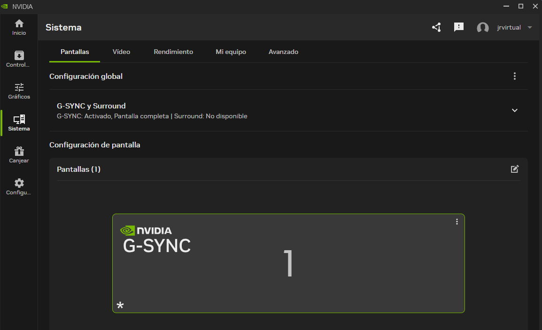Open display 1 three-dot options menu
The height and width of the screenshot is (330, 542).
[x=457, y=222]
